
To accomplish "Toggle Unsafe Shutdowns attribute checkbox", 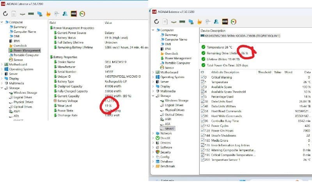I will 202,135.
